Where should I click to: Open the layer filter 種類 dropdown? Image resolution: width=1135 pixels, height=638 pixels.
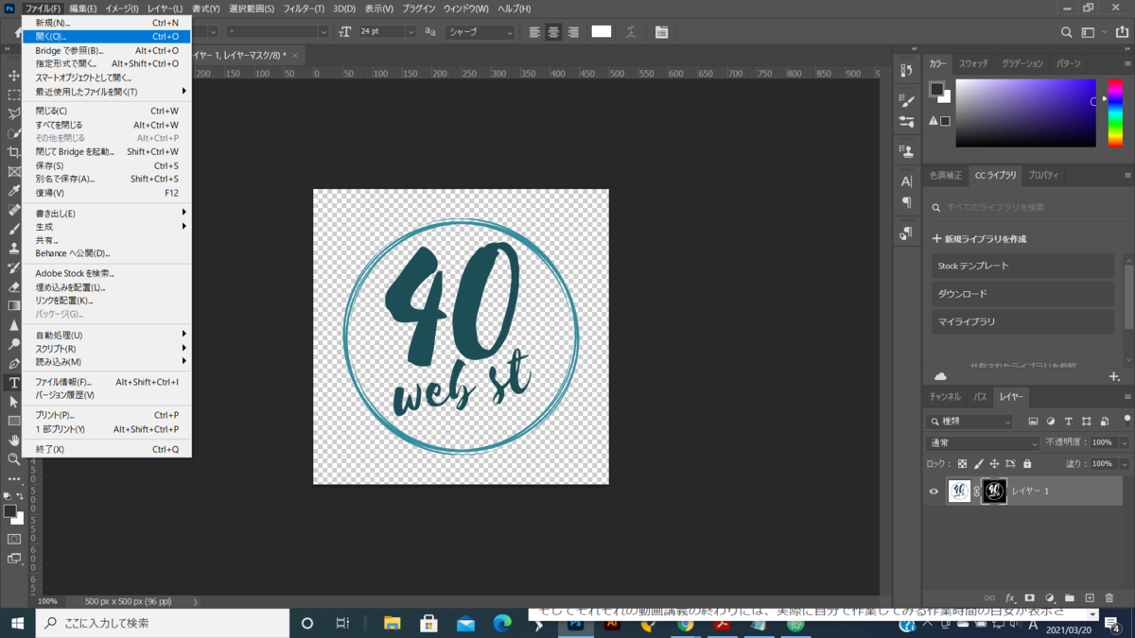click(969, 422)
